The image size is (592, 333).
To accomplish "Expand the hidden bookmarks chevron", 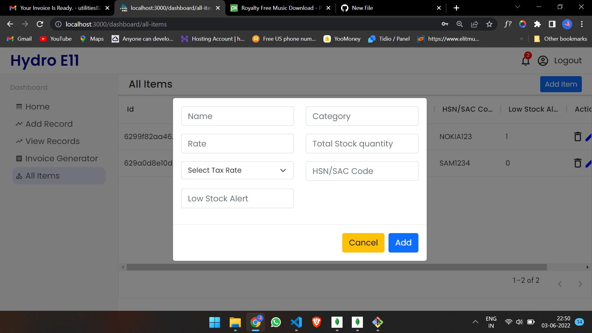I will 522,39.
